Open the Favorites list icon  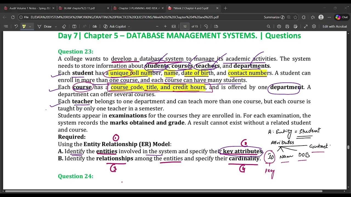point(313,17)
